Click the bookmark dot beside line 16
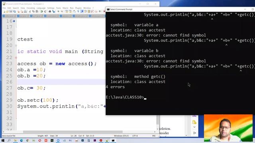This screenshot has height=143, width=255. [14, 21]
